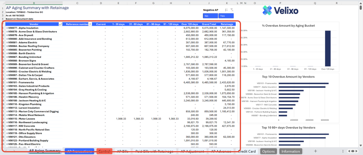
Task: Open the Credit Card sheet tab
Action: 247,151
